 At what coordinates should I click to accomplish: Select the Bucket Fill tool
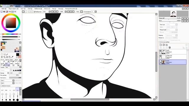(x=3, y=64)
